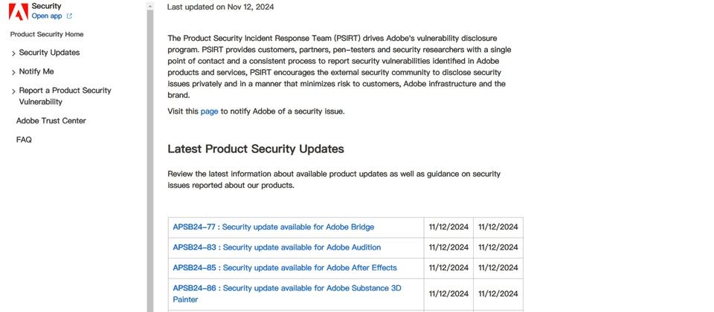Click the Security title in header
714x312 pixels.
tap(46, 7)
